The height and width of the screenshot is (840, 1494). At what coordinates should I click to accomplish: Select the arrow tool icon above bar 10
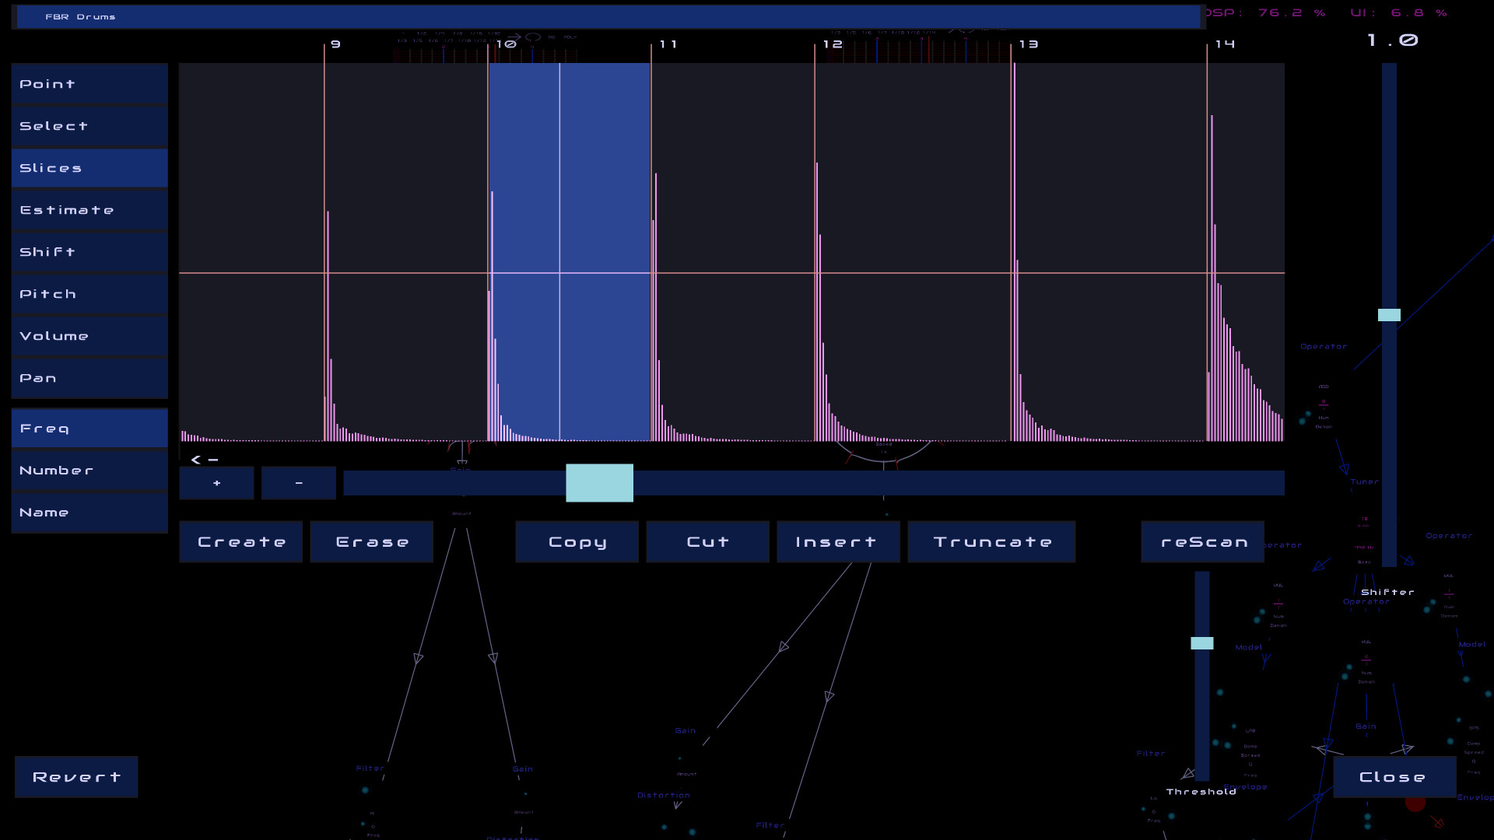tap(515, 37)
